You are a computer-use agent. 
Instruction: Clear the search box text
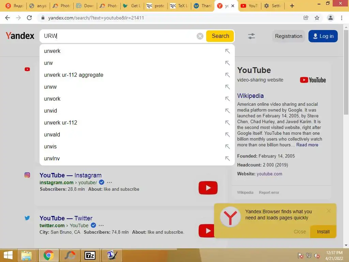coord(200,36)
